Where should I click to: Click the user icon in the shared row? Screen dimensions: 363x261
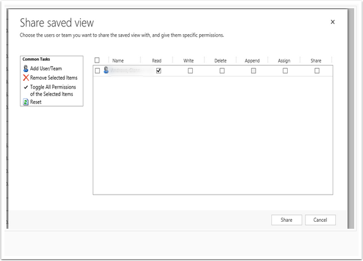pyautogui.click(x=106, y=70)
